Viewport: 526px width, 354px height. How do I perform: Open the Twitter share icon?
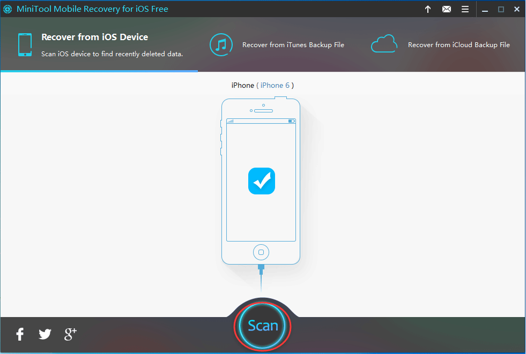pos(45,334)
